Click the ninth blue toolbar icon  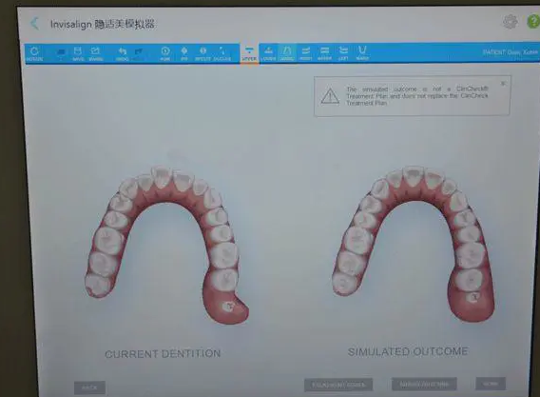pyautogui.click(x=202, y=53)
